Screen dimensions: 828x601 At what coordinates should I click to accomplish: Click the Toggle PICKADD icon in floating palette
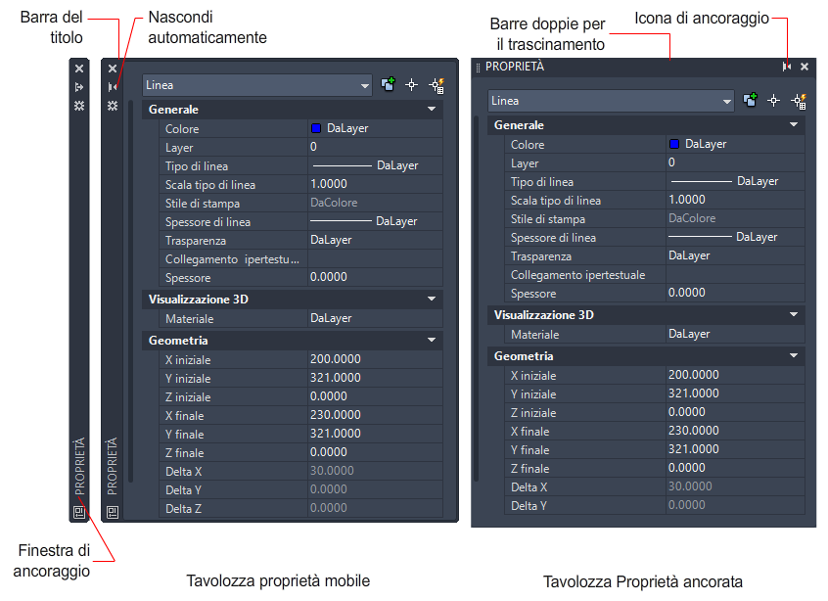(x=389, y=84)
